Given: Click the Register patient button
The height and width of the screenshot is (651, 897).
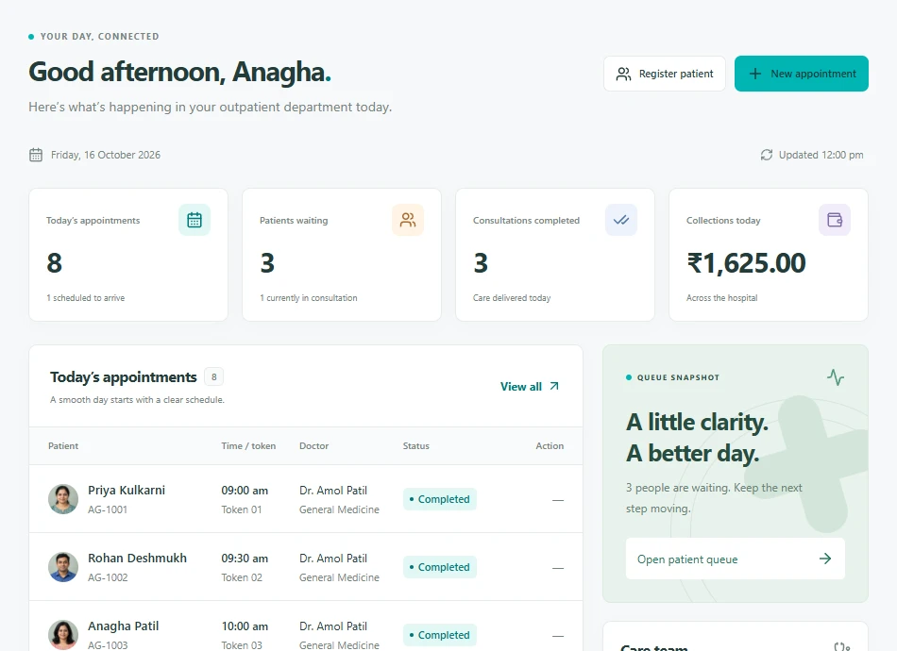Looking at the screenshot, I should coord(664,74).
